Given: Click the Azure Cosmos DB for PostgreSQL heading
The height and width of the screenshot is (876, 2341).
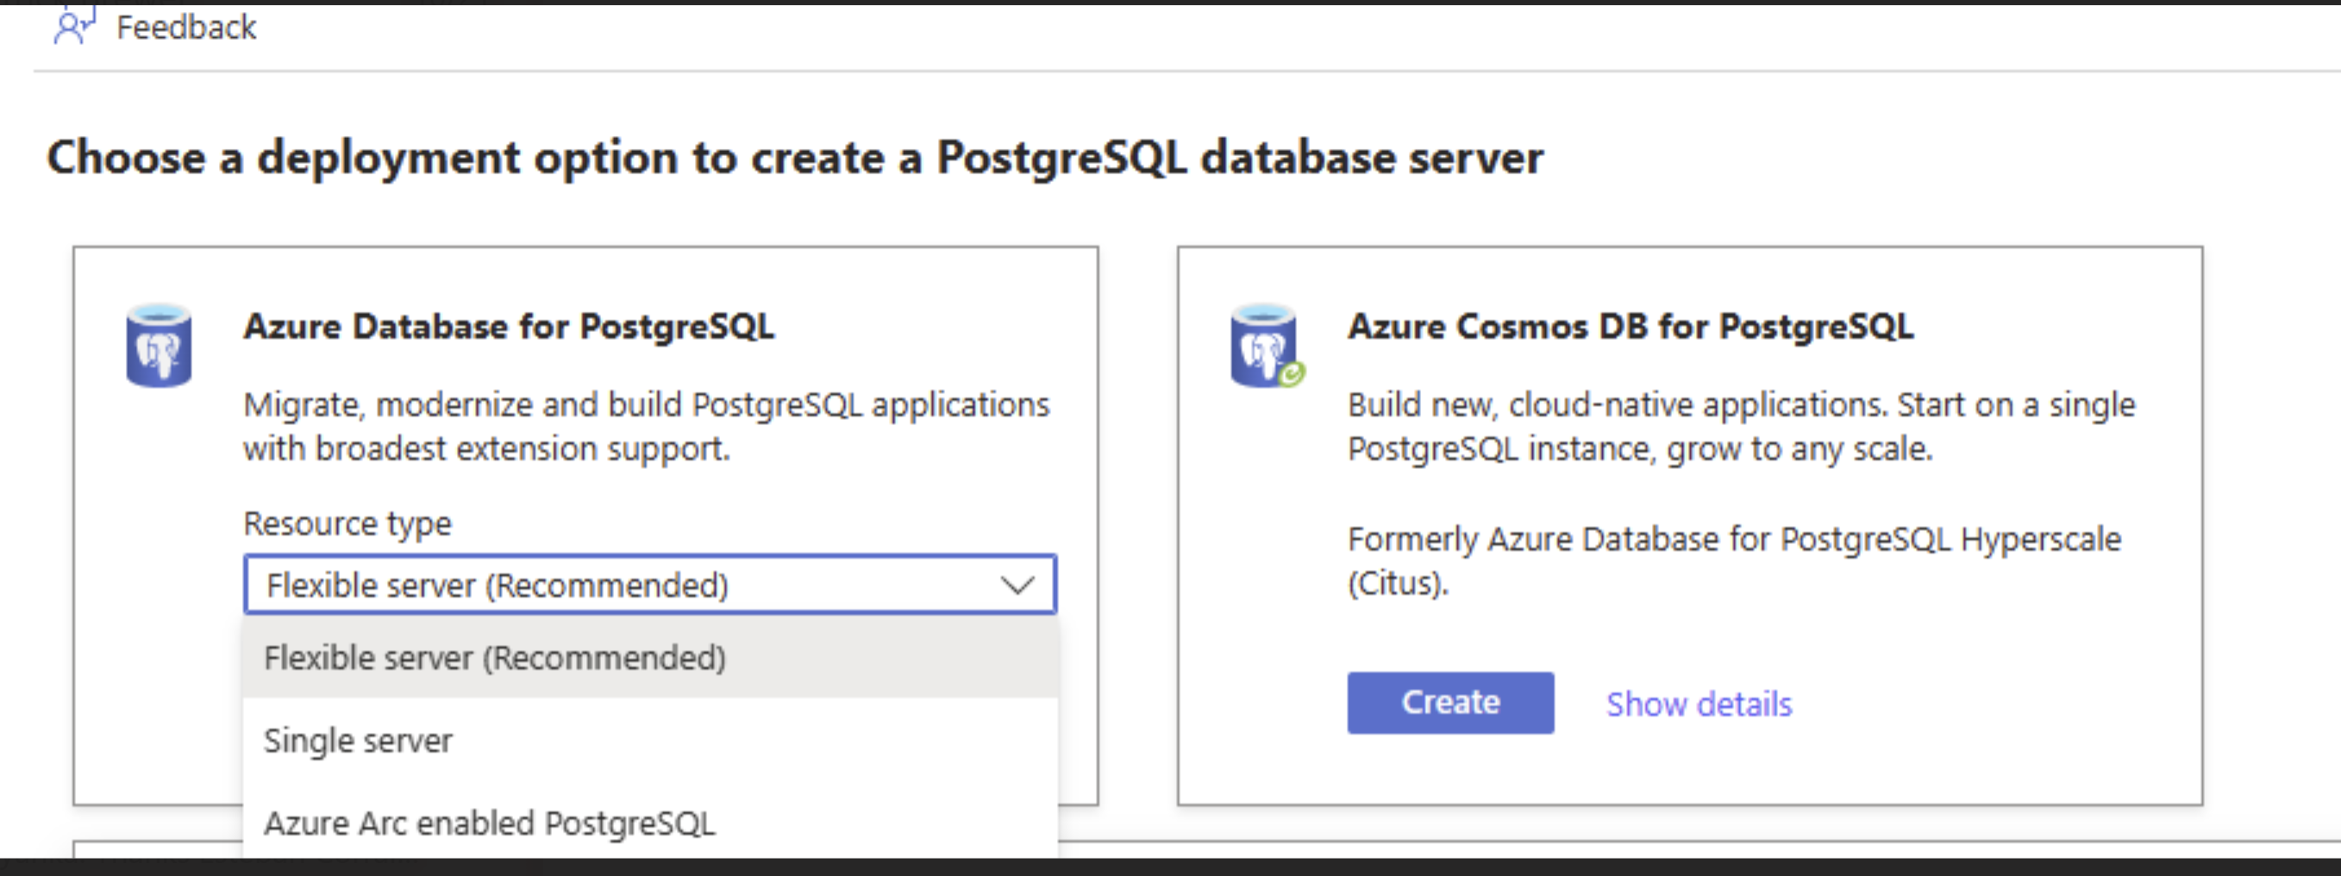Looking at the screenshot, I should [x=1630, y=325].
